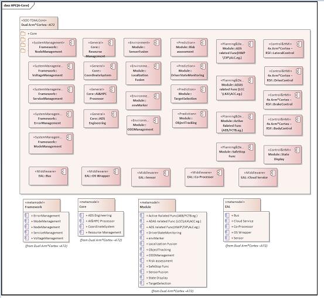Click the class HPC[A-Core] diagram frame label

[x=16, y=5]
